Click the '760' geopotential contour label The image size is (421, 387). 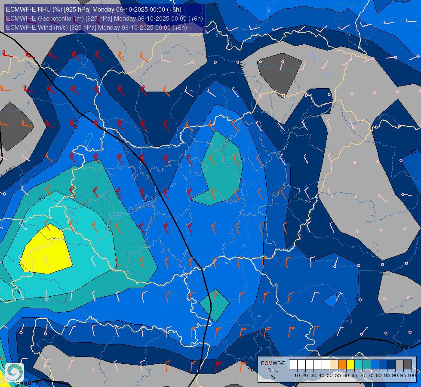(402, 347)
